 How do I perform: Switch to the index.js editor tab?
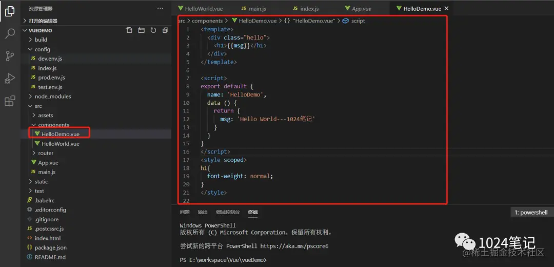coord(306,9)
